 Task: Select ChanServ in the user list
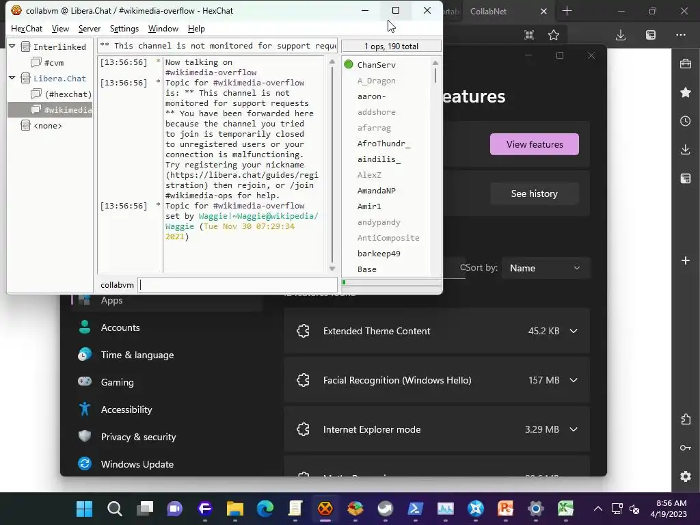(377, 65)
